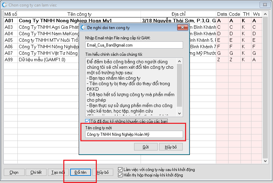The height and width of the screenshot is (183, 273).
Task: Close the De nghi doi ten dialog
Action: point(182,27)
